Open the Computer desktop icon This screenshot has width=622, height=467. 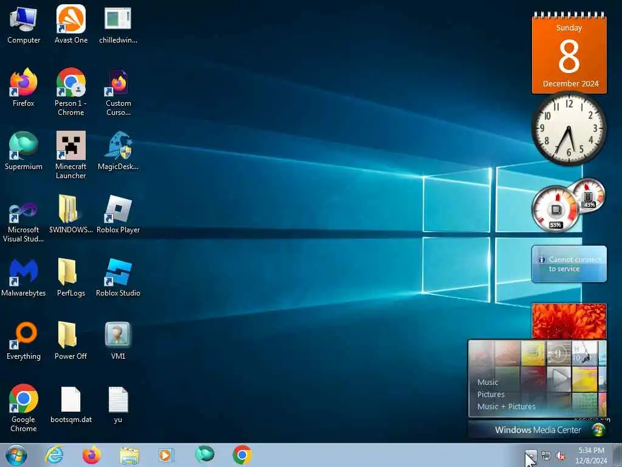pyautogui.click(x=24, y=24)
